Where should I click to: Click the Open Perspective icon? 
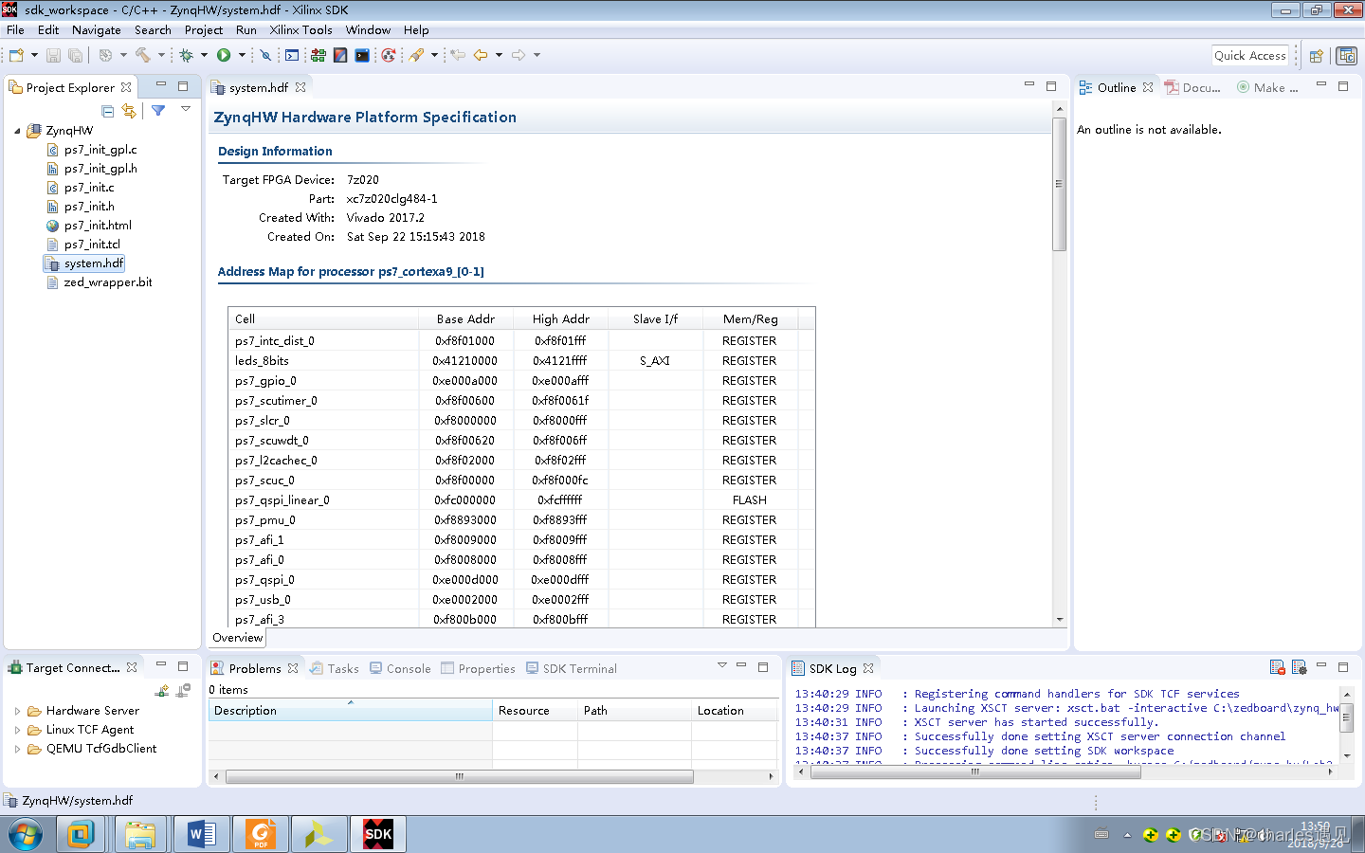(1316, 56)
